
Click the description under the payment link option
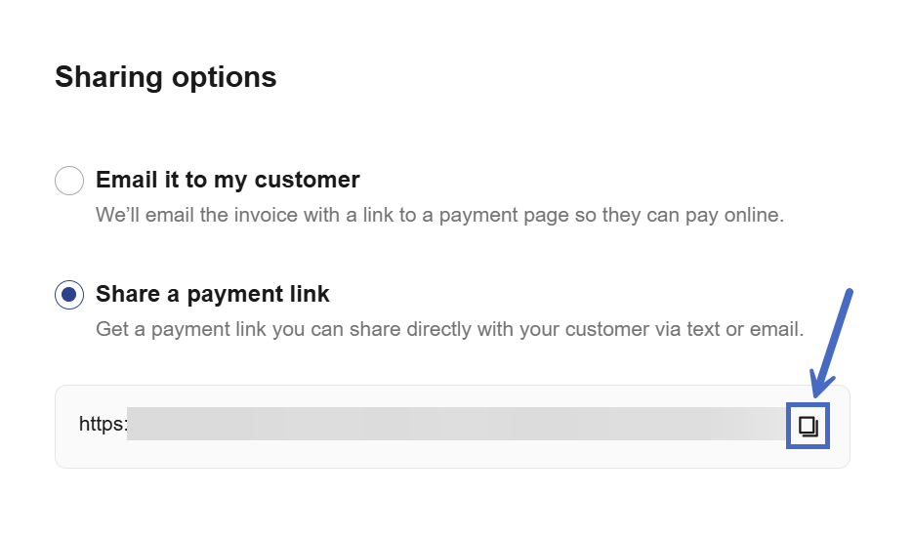[x=449, y=329]
